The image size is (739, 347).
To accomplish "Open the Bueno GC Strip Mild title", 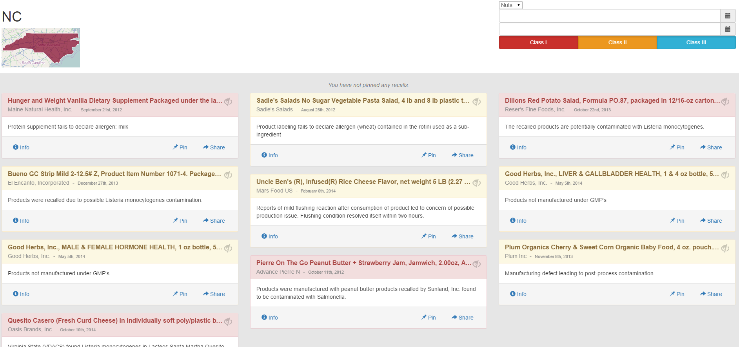I will (114, 174).
